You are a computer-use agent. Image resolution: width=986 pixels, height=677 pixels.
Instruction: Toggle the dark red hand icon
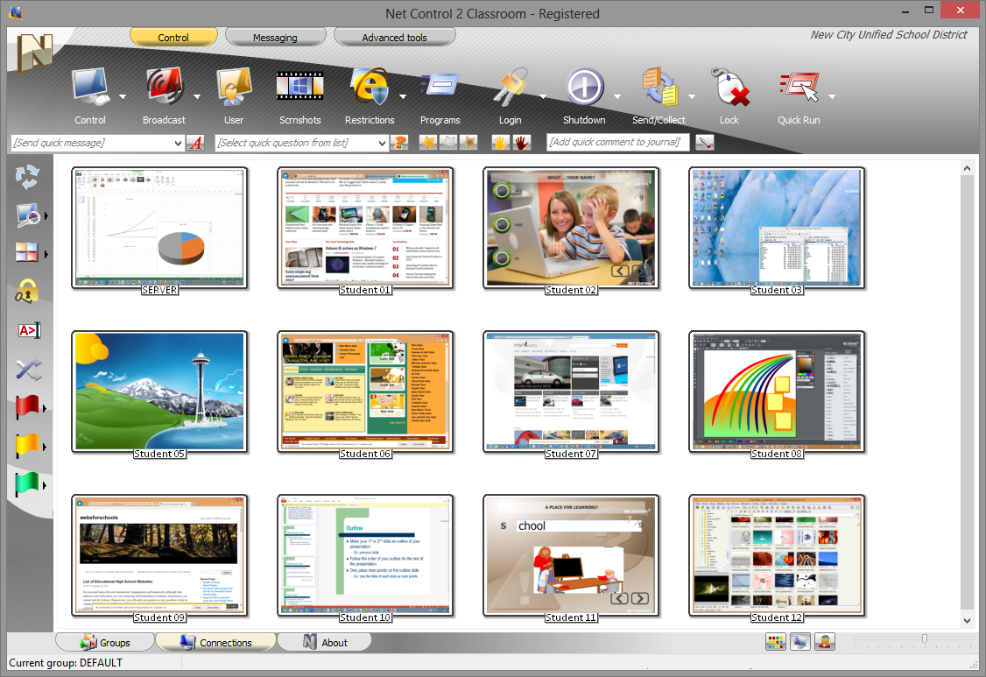click(522, 143)
